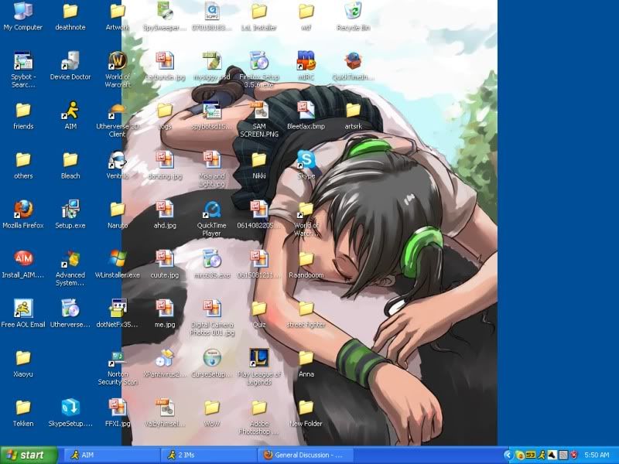Image resolution: width=619 pixels, height=464 pixels.
Task: Open the deathnote folder
Action: pyautogui.click(x=70, y=15)
